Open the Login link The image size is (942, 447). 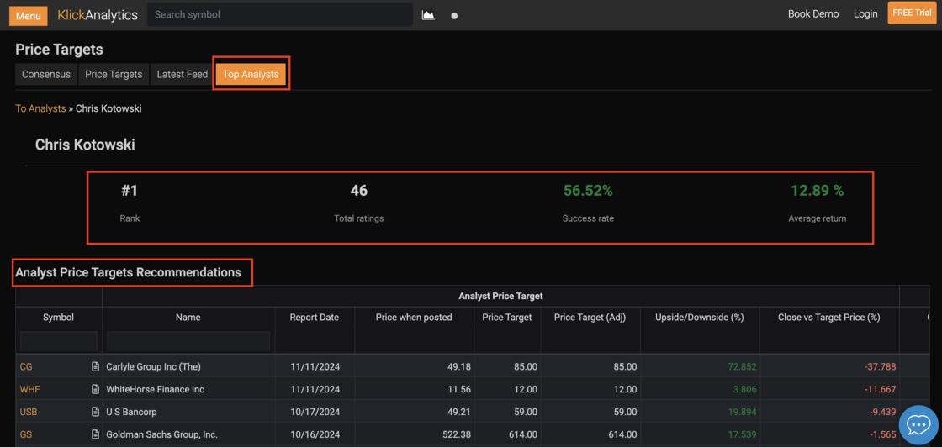tap(865, 13)
